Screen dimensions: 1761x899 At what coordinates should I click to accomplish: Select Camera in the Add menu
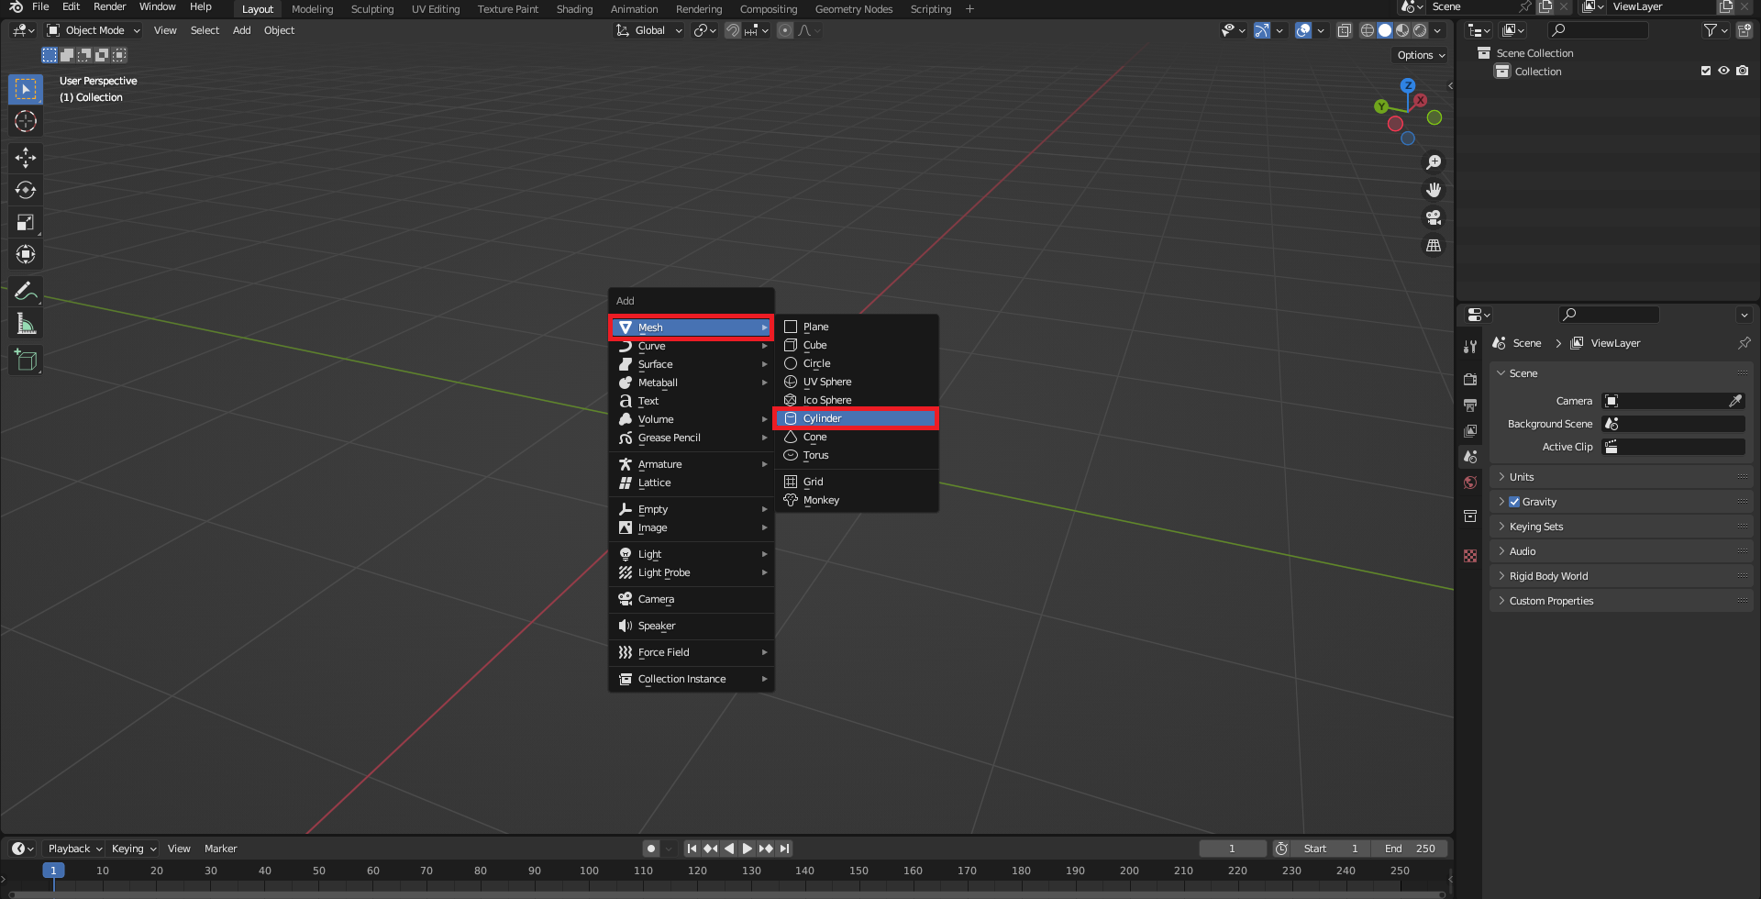(692, 599)
